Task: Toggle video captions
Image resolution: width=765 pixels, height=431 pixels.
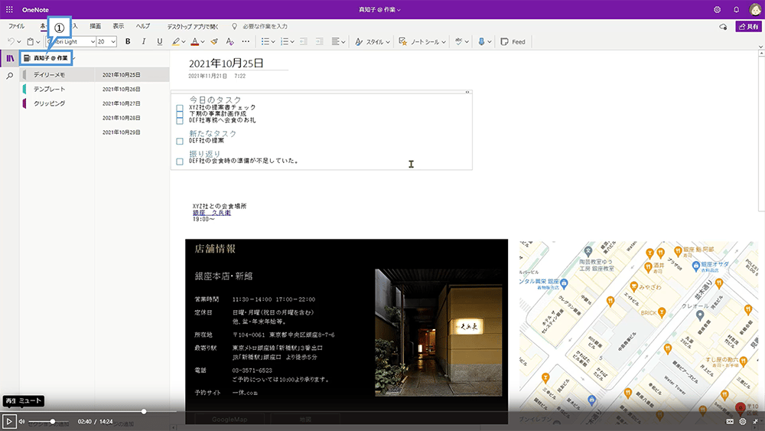Action: point(730,421)
